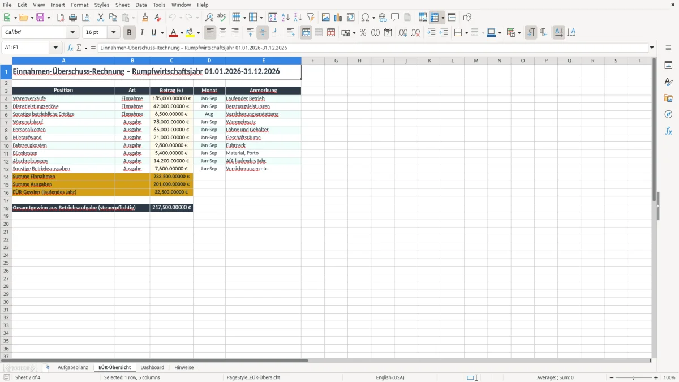The height and width of the screenshot is (382, 679).
Task: Open sidebar settings hamburger button
Action: coord(668,48)
